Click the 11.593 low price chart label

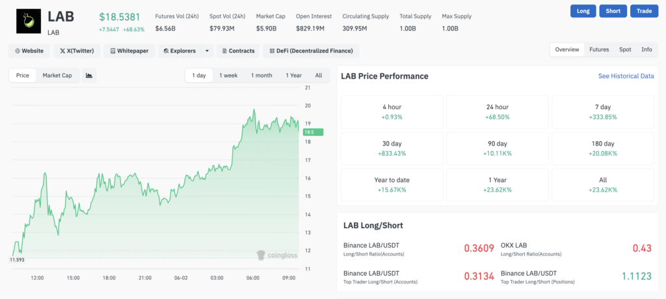coord(18,259)
